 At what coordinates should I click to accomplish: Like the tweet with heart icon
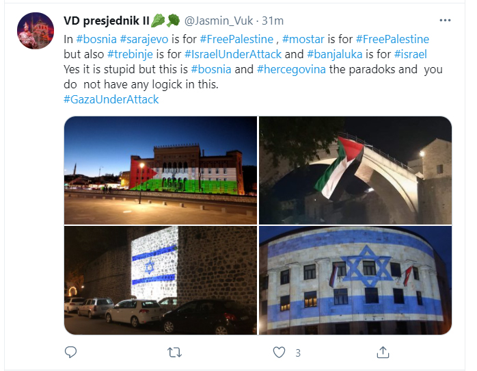click(x=279, y=353)
